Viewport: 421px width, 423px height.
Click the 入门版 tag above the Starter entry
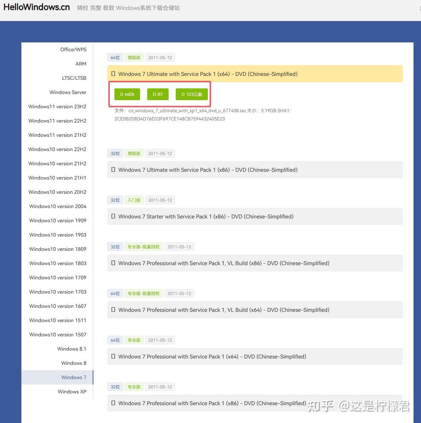click(x=134, y=200)
